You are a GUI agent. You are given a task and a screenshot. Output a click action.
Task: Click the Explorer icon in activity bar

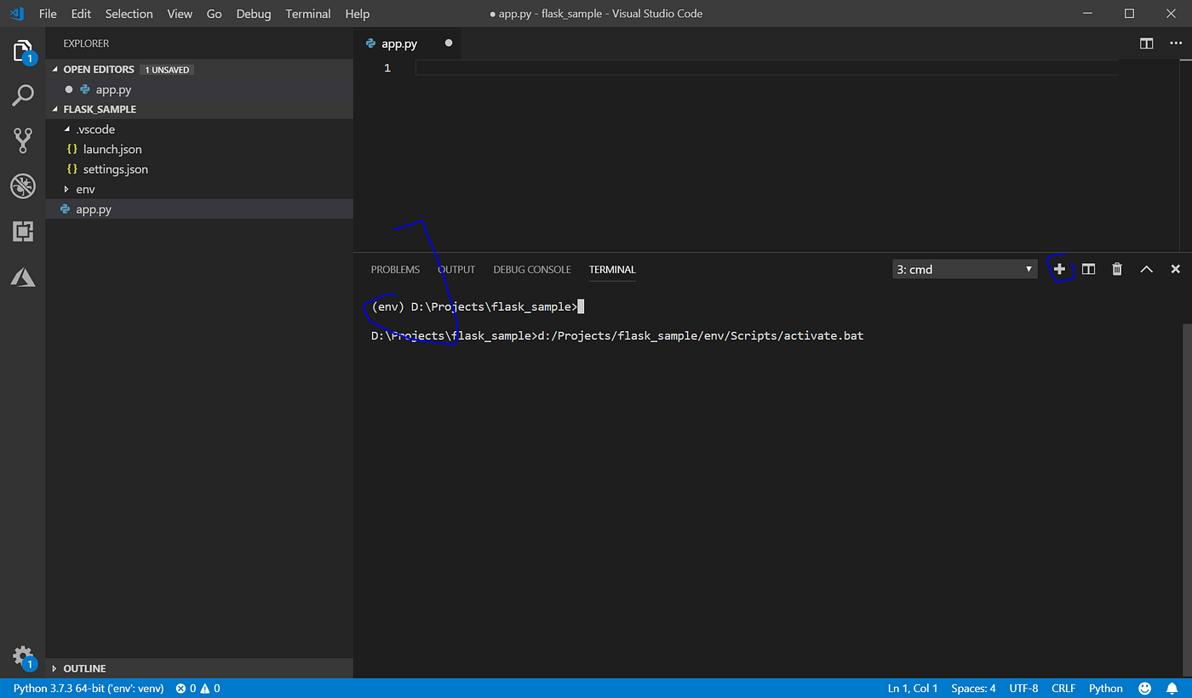23,50
